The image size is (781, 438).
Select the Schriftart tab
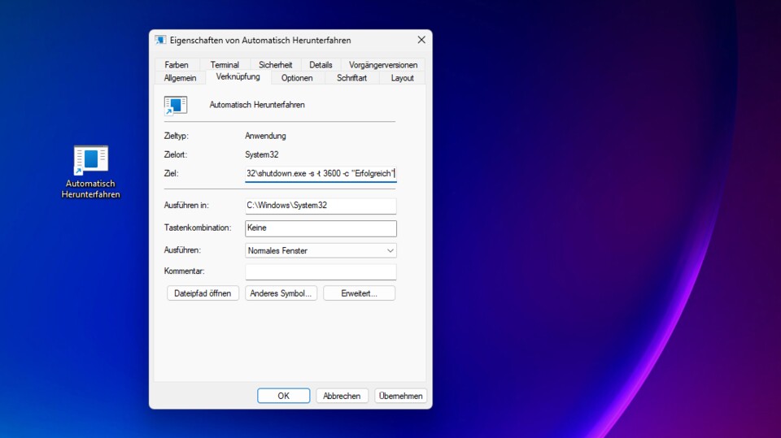point(351,78)
